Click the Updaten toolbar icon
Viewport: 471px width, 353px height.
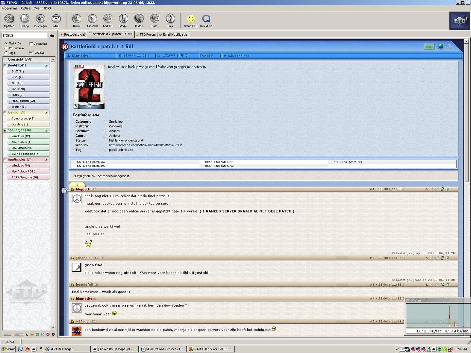[9, 21]
